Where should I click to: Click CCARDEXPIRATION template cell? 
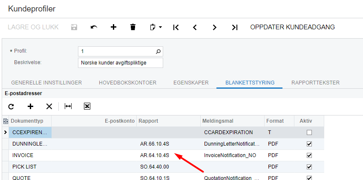point(233,132)
